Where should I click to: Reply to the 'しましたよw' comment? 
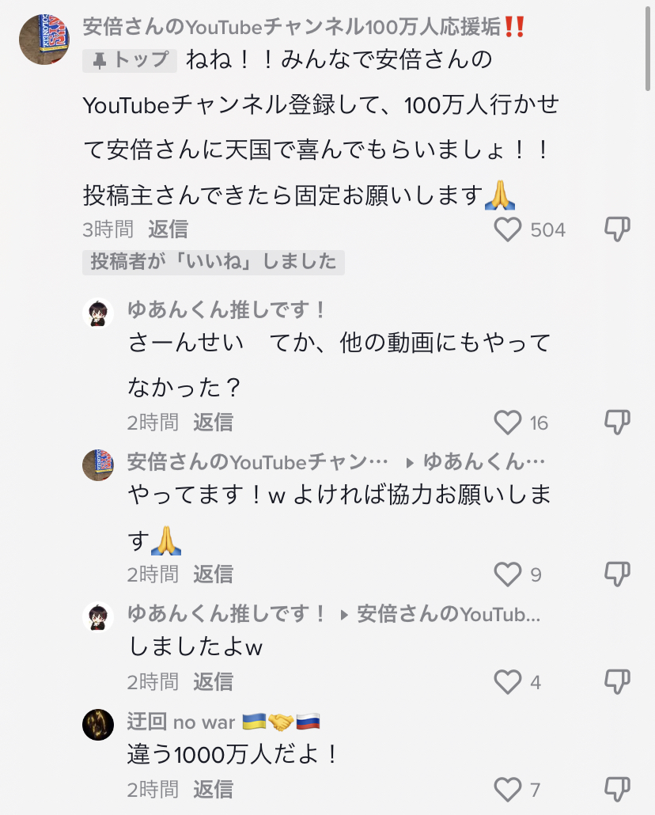(x=213, y=682)
